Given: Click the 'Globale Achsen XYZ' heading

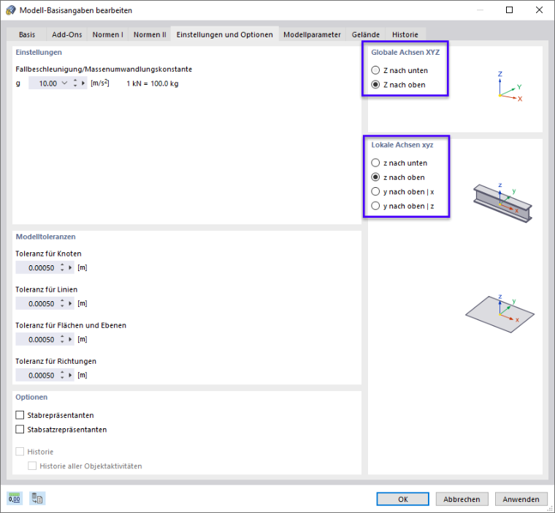Looking at the screenshot, I should [405, 52].
